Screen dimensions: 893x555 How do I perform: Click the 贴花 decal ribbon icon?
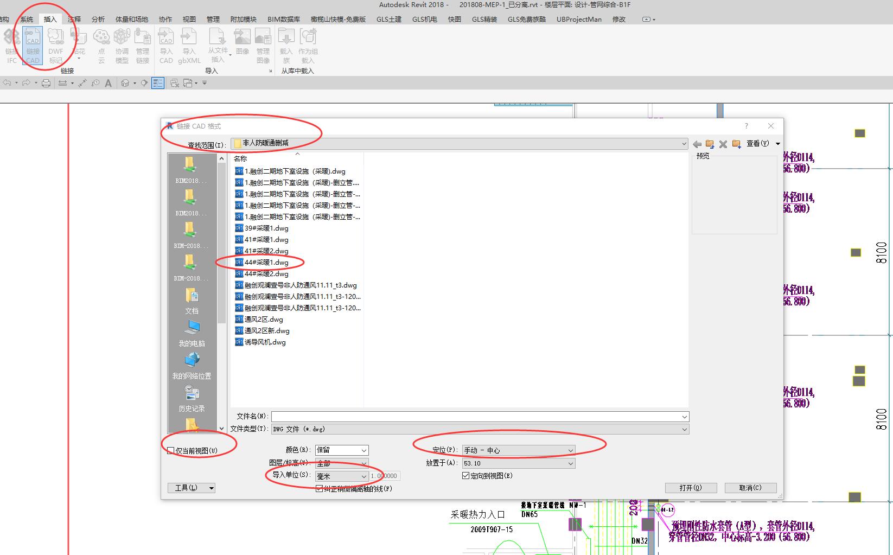click(x=79, y=42)
